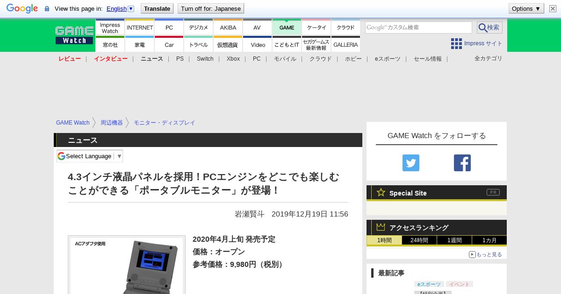Open the クラウド site tab
The height and width of the screenshot is (294, 561).
coord(345,28)
